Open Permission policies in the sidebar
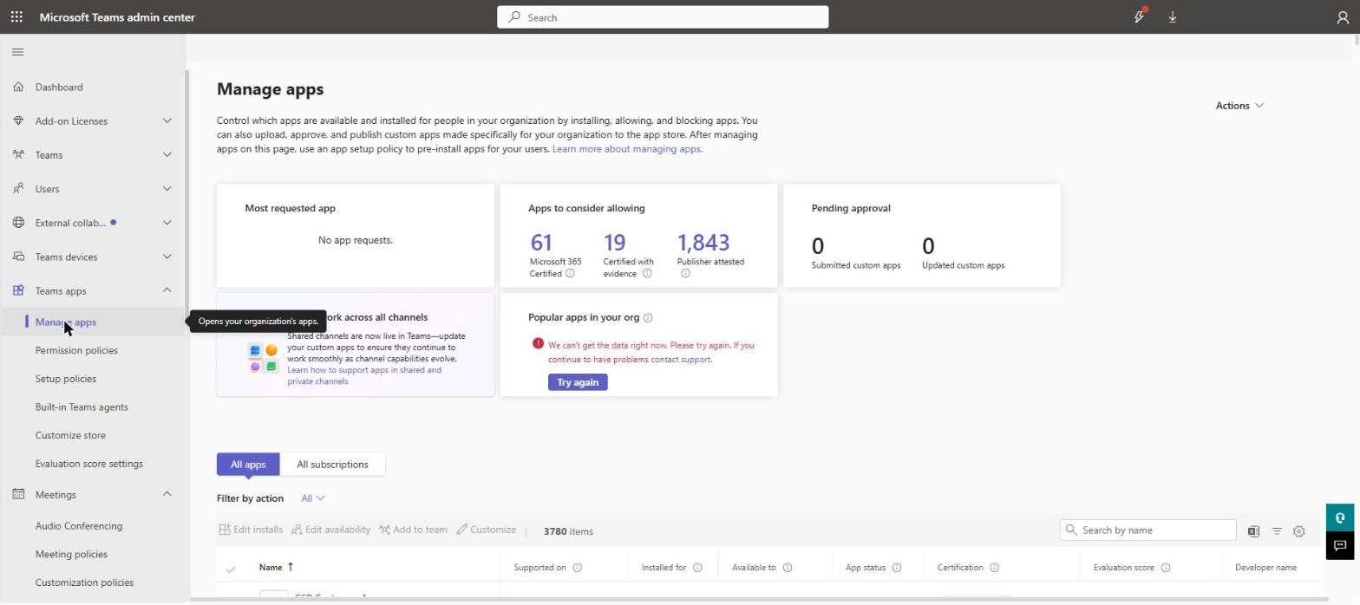1360x605 pixels. 76,350
